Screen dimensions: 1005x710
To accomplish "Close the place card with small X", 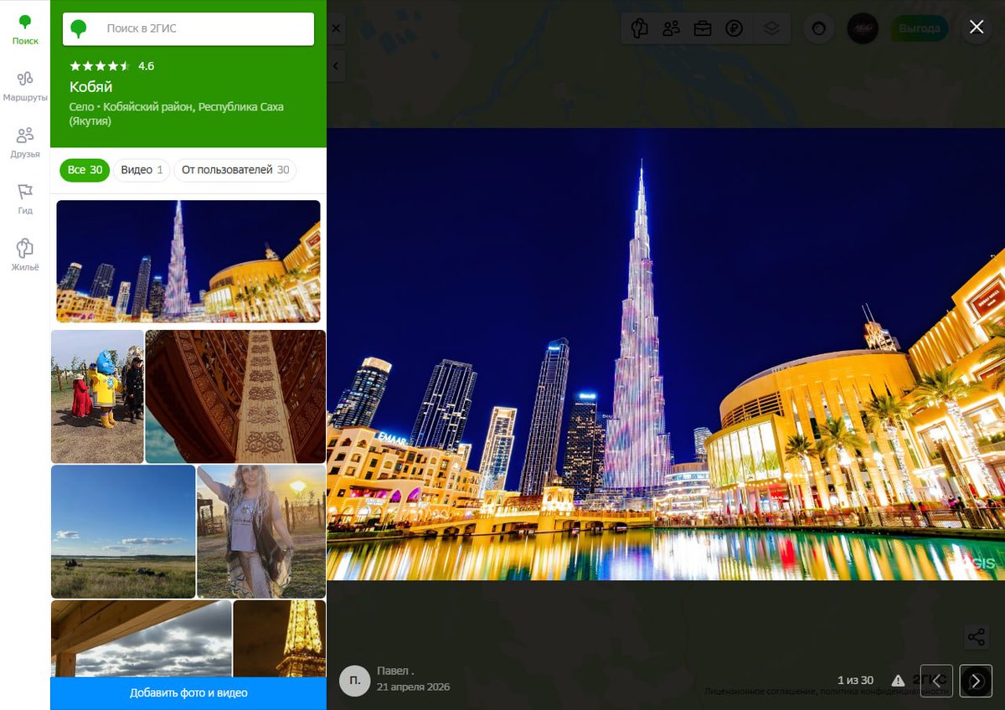I will (335, 28).
